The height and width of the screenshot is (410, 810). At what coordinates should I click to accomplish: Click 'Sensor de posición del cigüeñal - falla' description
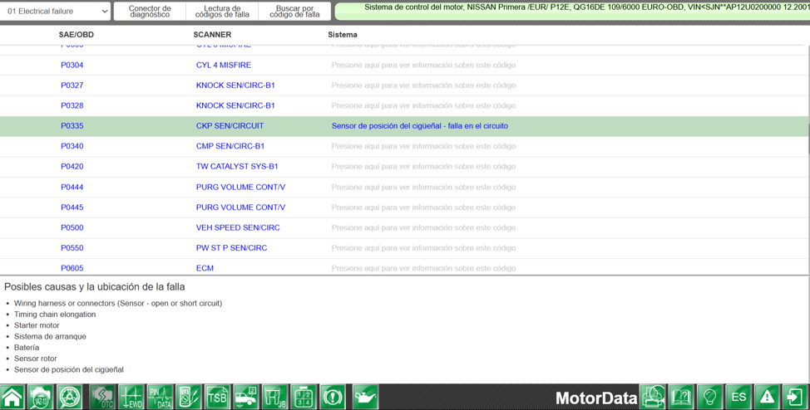click(419, 126)
